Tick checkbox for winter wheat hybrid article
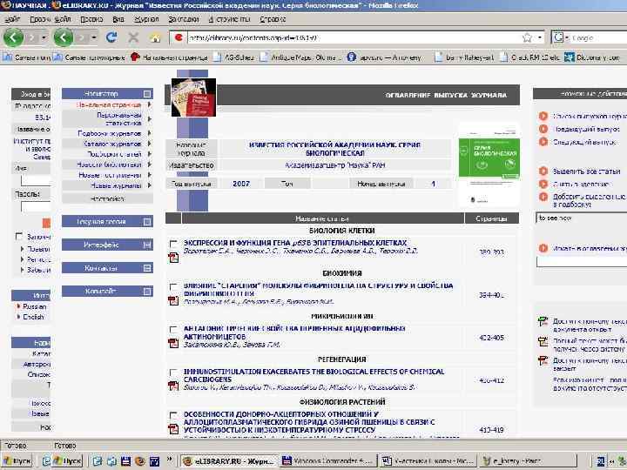This screenshot has width=627, height=470. (x=173, y=415)
